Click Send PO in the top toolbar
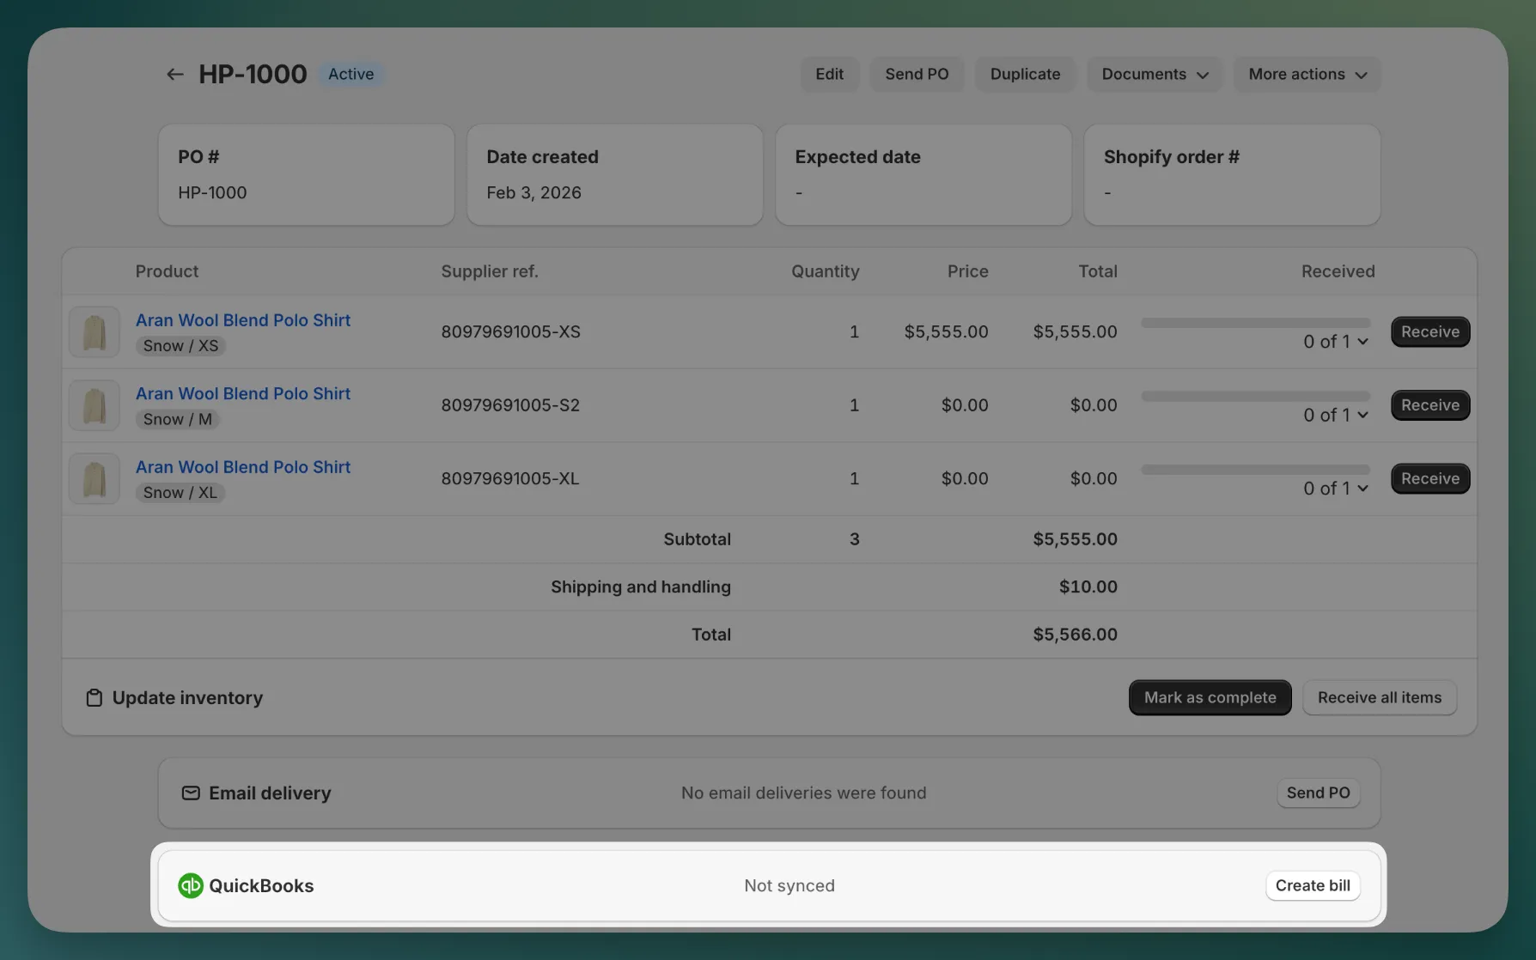Viewport: 1536px width, 960px height. coord(917,75)
